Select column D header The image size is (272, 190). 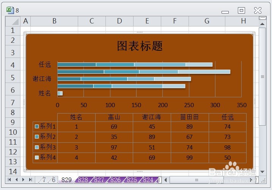[119, 21]
